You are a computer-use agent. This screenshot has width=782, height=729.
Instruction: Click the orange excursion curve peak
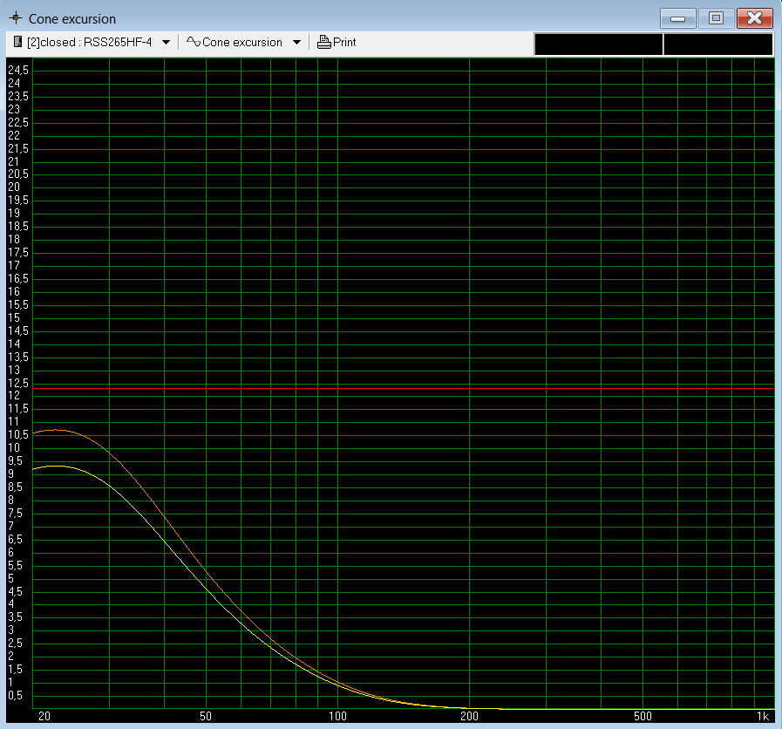tap(57, 430)
